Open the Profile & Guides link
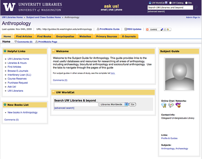The width and height of the screenshot is (202, 159). pos(169,138)
